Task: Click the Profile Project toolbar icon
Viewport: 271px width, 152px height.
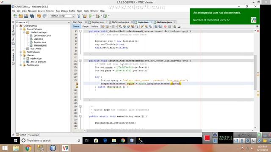Action: (105, 16)
